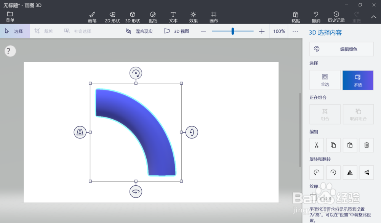
Task: Click the 撤消 undo button
Action: tap(316, 17)
